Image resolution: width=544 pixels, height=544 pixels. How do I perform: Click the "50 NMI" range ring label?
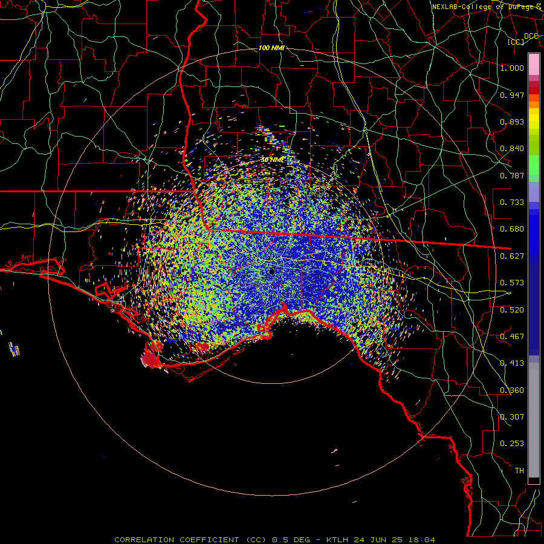point(273,160)
